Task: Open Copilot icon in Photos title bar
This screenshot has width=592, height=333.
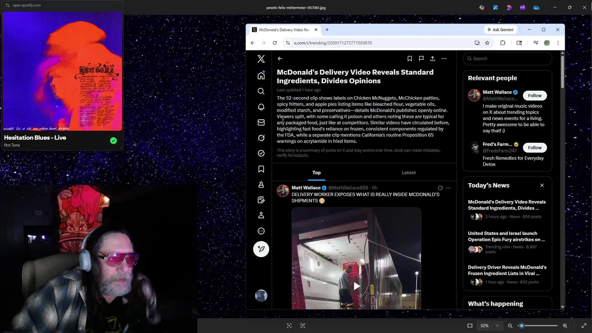Action: point(482,7)
